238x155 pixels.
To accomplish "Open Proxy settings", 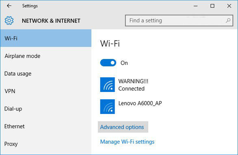I will (x=46, y=144).
